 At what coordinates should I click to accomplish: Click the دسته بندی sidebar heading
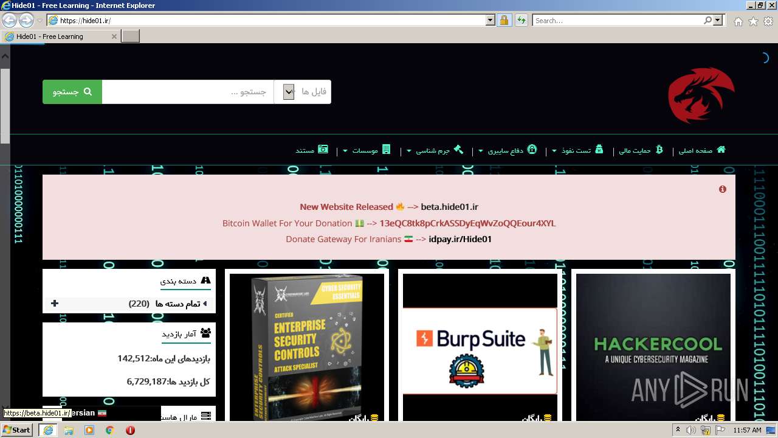185,280
